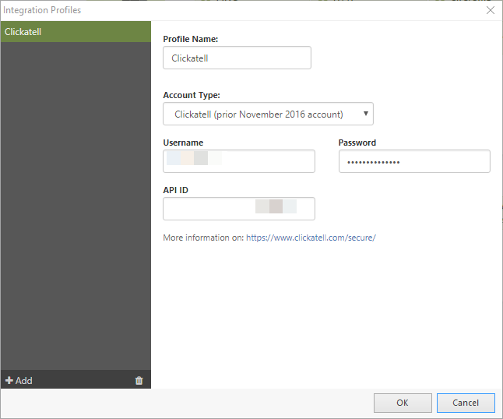This screenshot has width=503, height=419.
Task: Click the "API ID" label
Action: 175,190
